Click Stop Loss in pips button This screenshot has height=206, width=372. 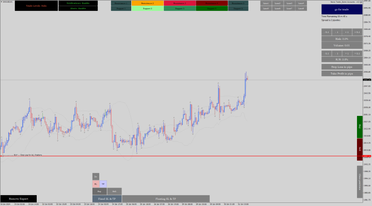pyautogui.click(x=342, y=67)
